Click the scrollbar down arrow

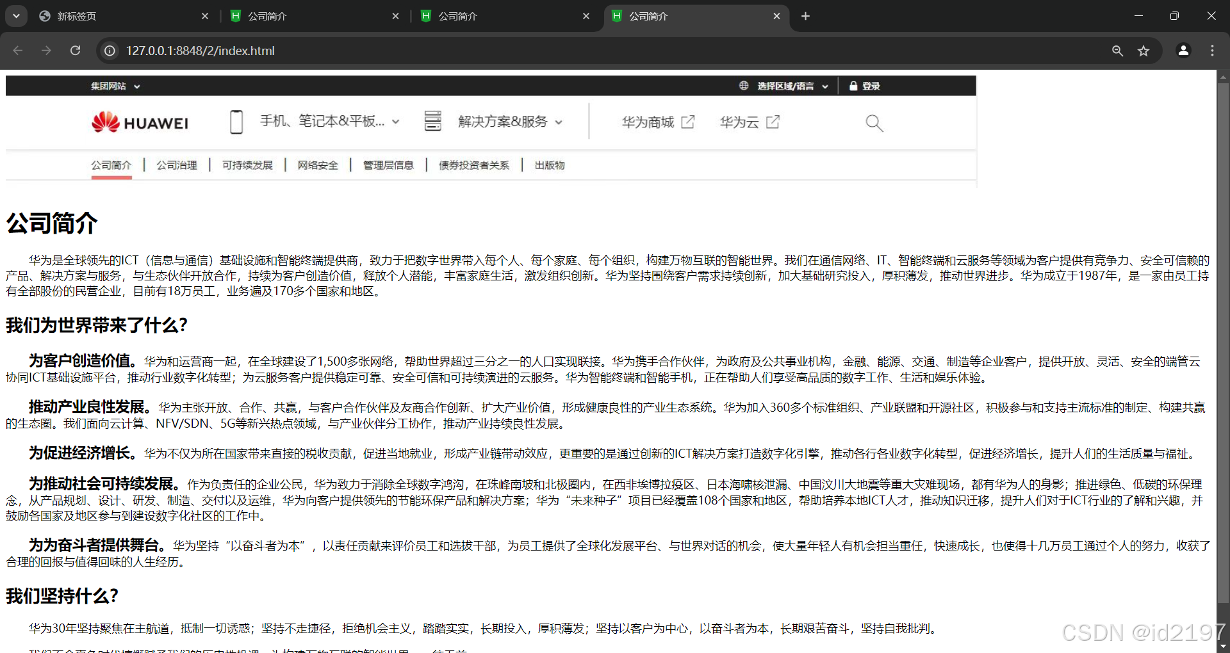tap(1223, 647)
